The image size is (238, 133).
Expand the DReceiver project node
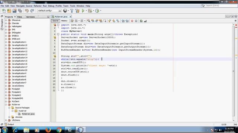(x=6, y=20)
